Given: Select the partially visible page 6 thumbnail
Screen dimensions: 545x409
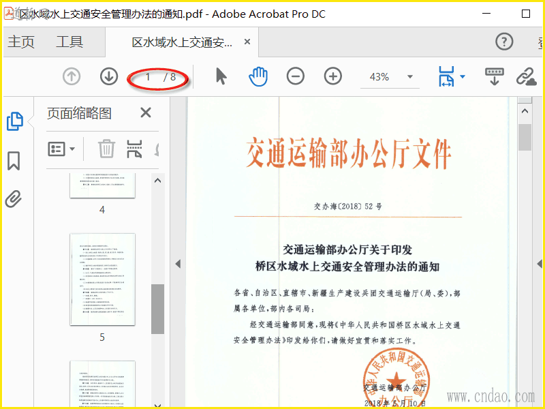Looking at the screenshot, I should (x=102, y=384).
